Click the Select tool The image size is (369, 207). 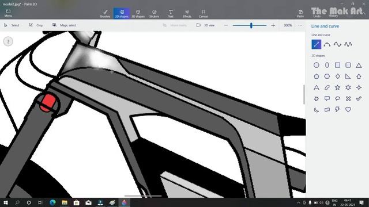[12, 25]
